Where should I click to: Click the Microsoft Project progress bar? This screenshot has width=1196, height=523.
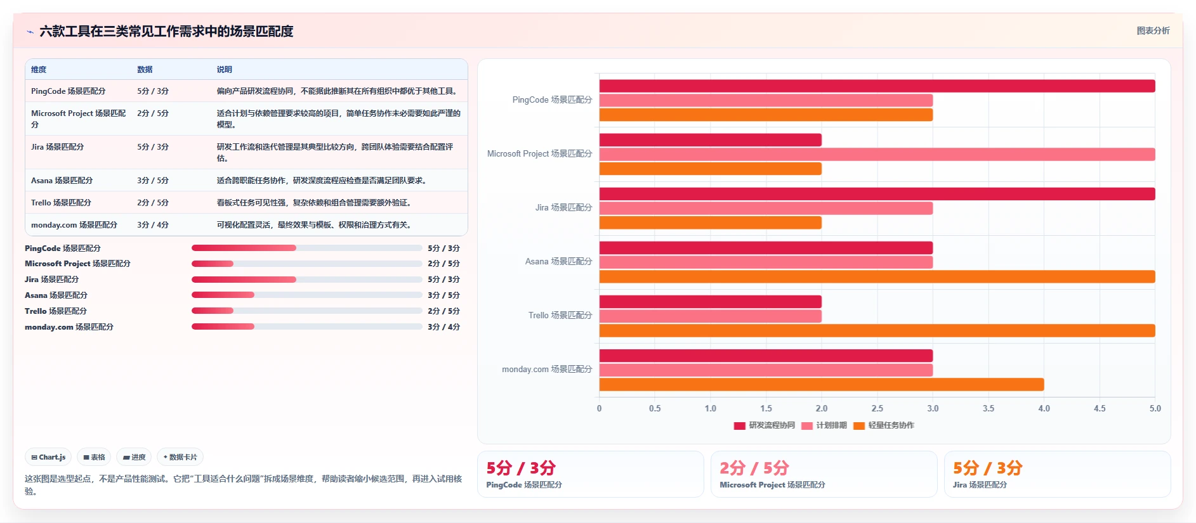(x=307, y=264)
